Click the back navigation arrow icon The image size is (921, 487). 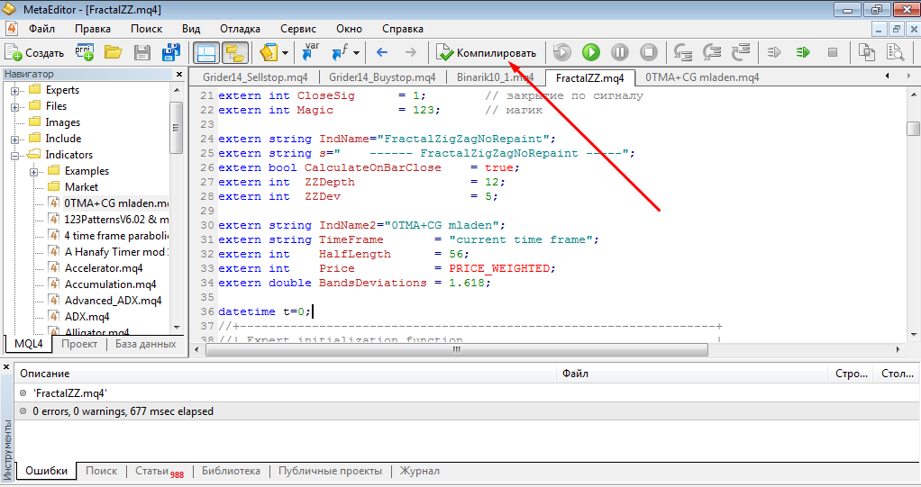(382, 52)
